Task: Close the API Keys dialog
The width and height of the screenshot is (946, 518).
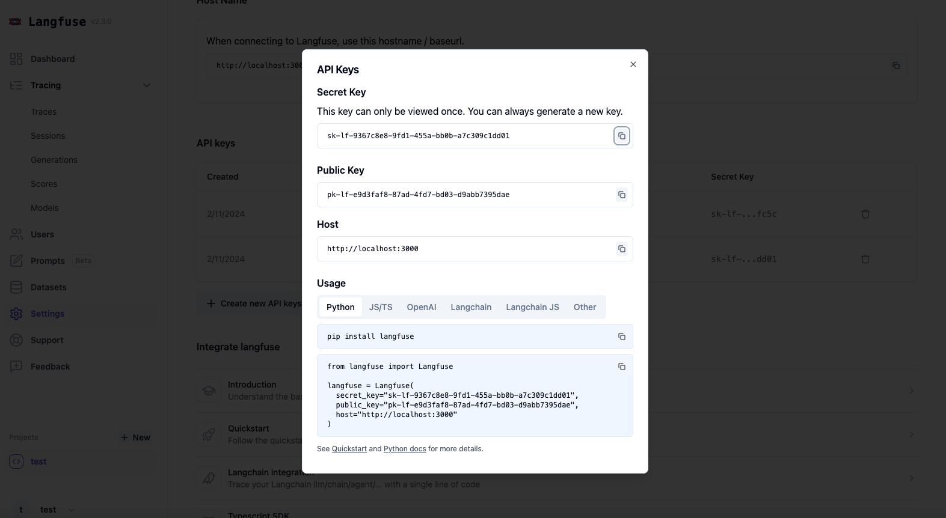Action: click(x=633, y=64)
